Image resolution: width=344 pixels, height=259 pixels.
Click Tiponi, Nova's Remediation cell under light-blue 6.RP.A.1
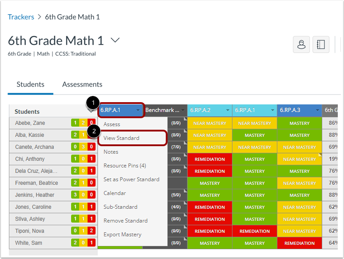[x=255, y=231]
